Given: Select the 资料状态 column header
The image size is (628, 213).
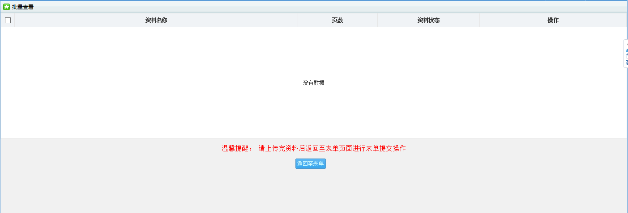Looking at the screenshot, I should pos(428,20).
